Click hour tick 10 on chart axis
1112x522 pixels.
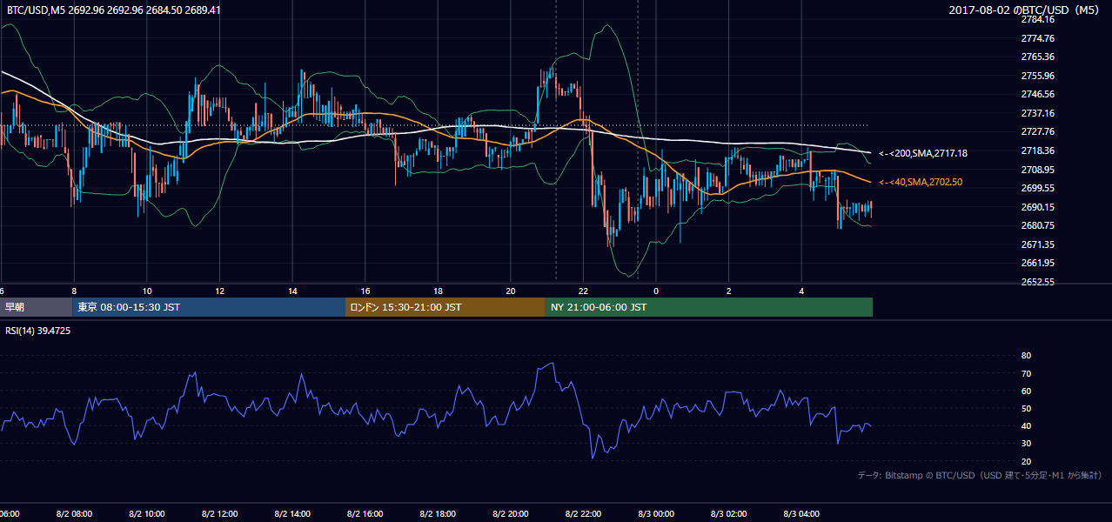click(147, 291)
